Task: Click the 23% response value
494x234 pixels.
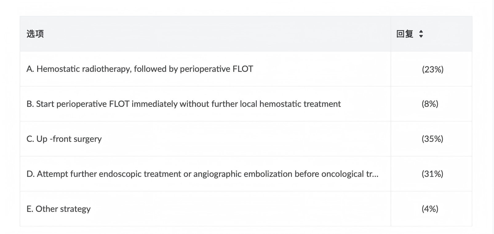Action: 433,69
